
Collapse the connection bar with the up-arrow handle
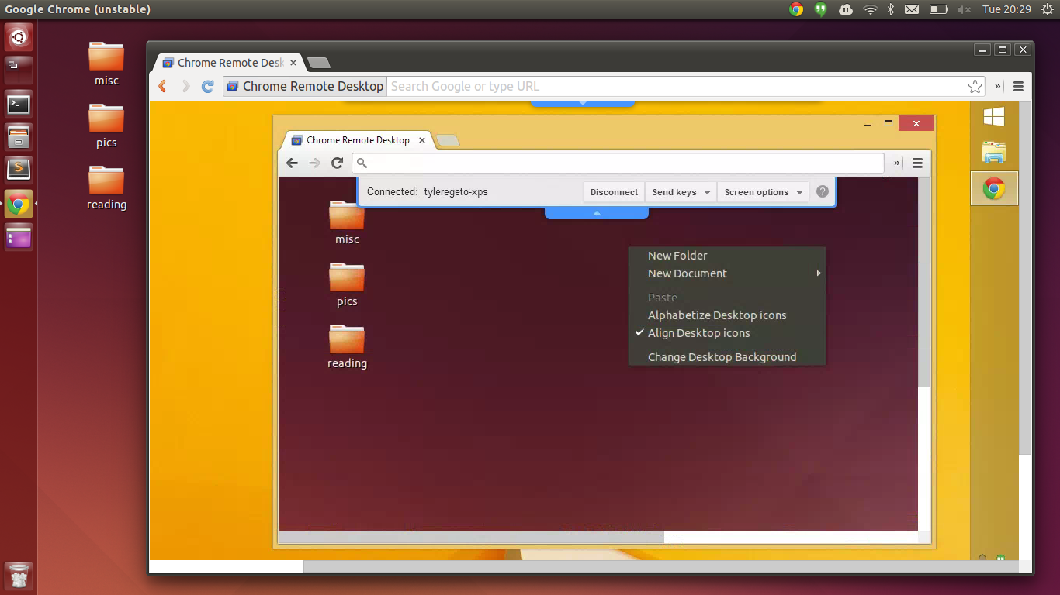[596, 212]
